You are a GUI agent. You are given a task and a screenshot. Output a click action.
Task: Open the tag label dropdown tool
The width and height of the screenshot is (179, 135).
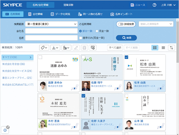[x=44, y=48]
